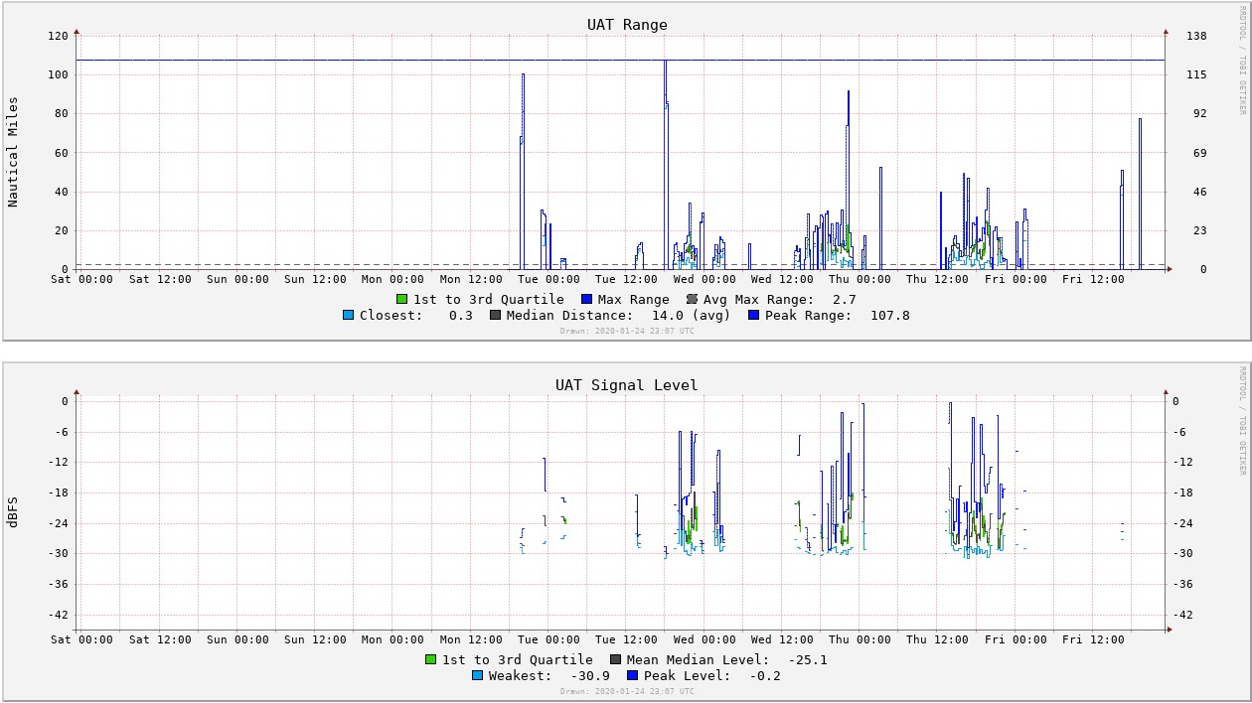Click the light blue Weakest legend swatch

tap(477, 675)
